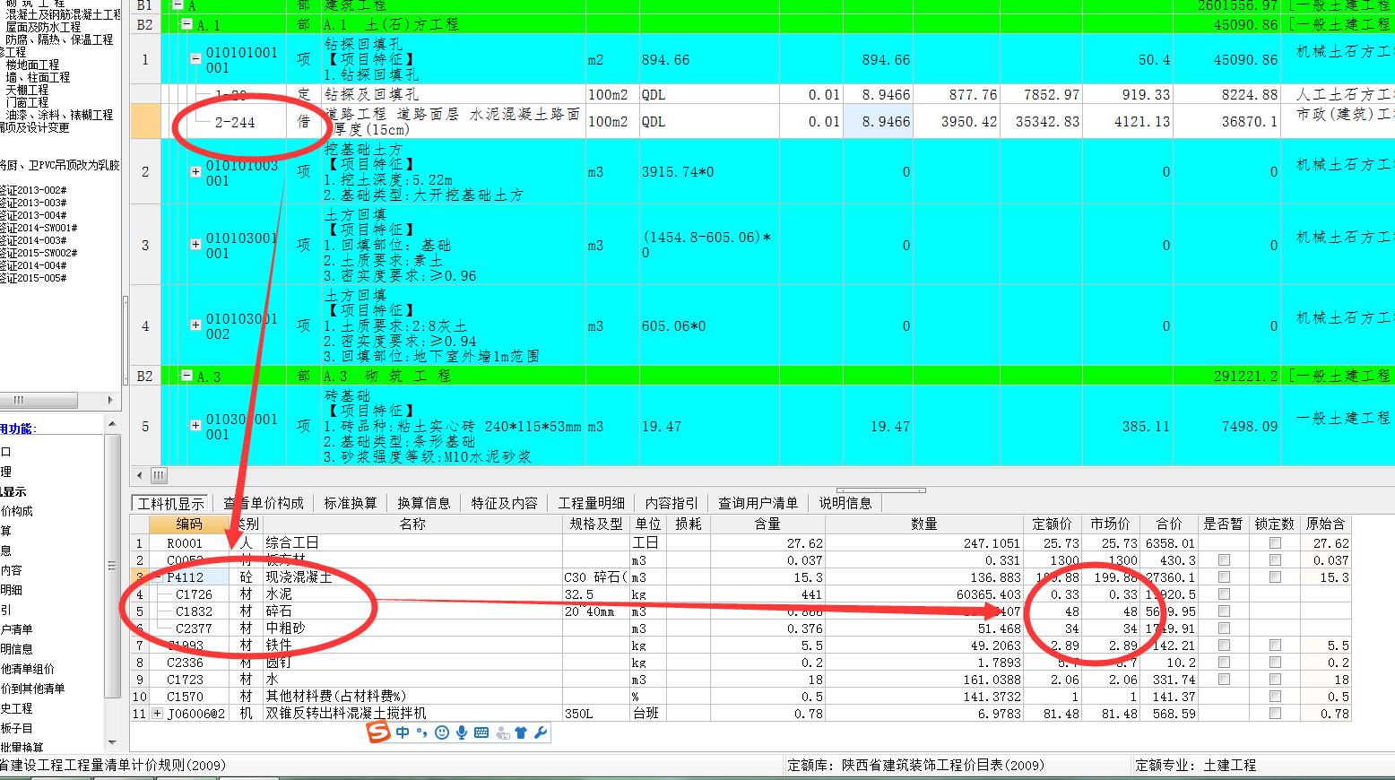Toggle the Sogou punctuation mode icon
Viewport: 1395px width, 780px height.
point(421,732)
